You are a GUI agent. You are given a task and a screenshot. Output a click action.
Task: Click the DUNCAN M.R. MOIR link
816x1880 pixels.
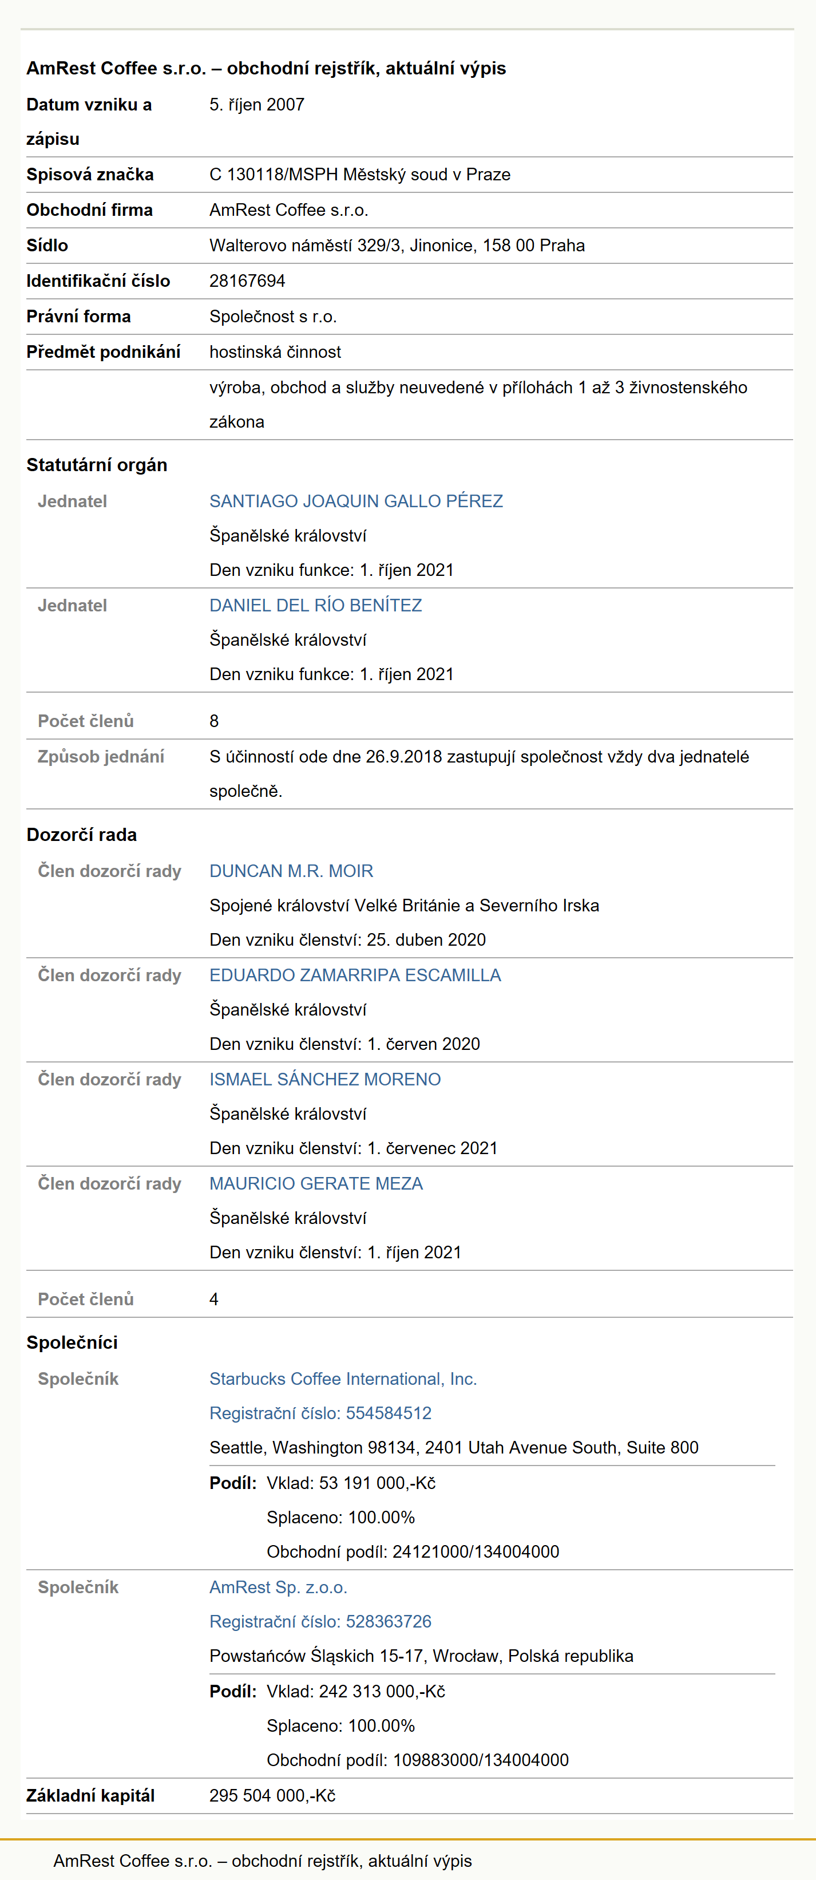[291, 871]
